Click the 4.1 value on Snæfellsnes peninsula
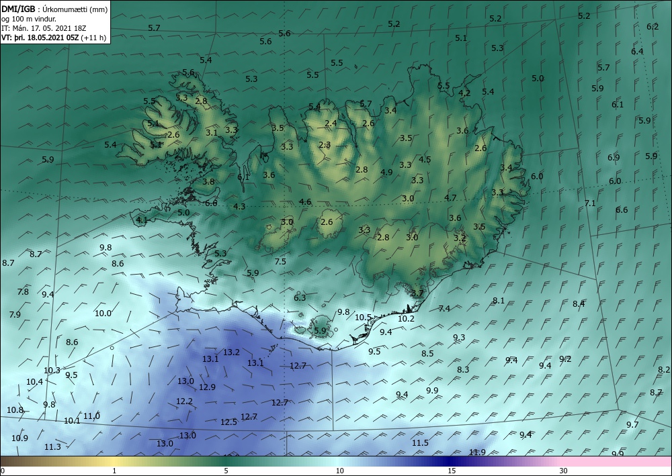 [141, 220]
